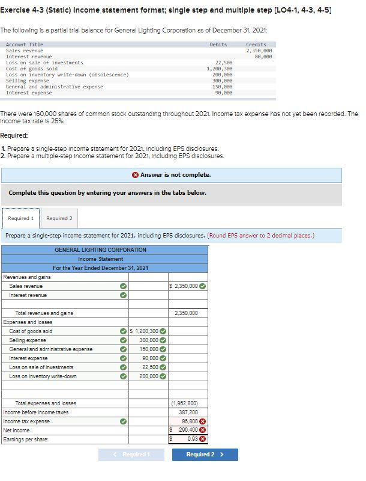The width and height of the screenshot is (366, 481).
Task: Switch to the Required 2 tab
Action: click(x=59, y=218)
